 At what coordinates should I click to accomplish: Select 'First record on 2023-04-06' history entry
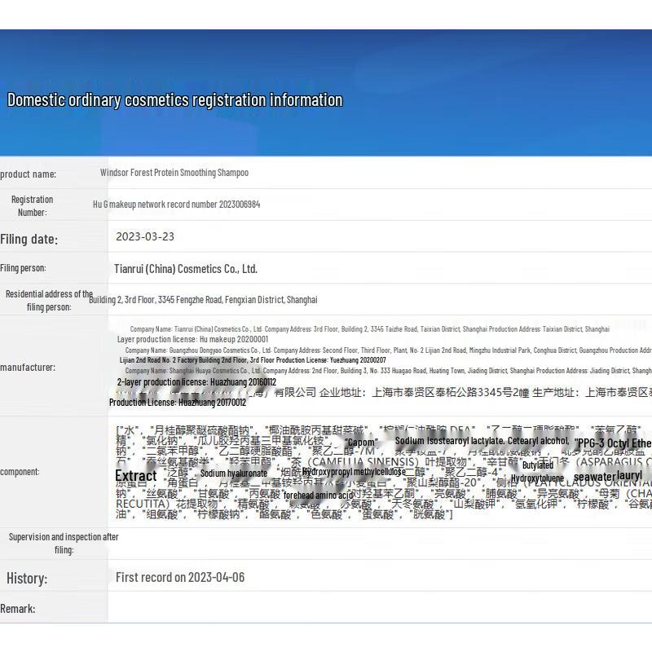click(180, 577)
